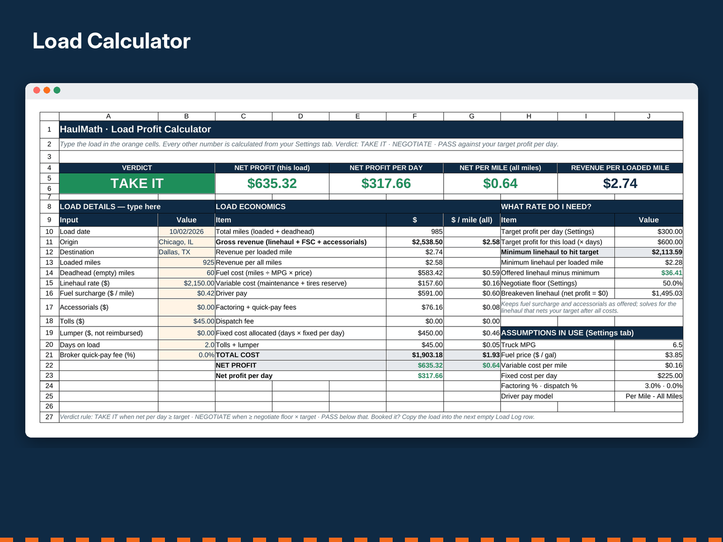Select column J header

[649, 116]
